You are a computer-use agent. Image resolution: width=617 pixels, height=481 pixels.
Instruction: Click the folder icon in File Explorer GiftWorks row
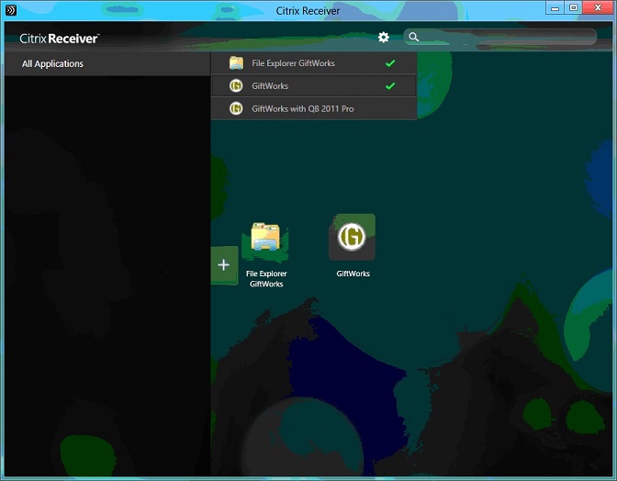coord(236,63)
